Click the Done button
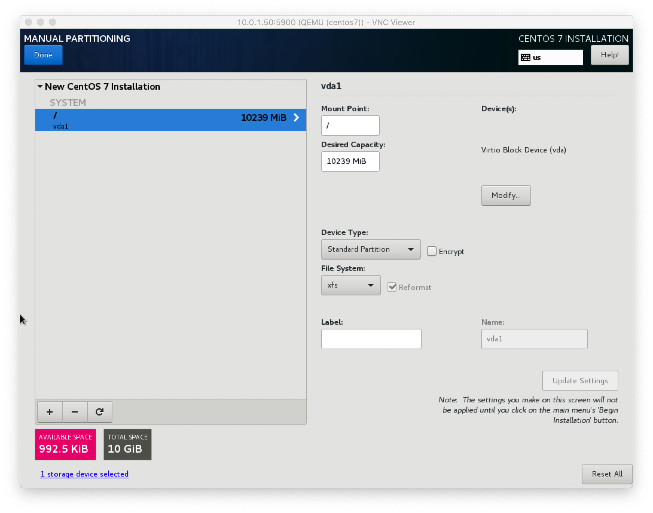The height and width of the screenshot is (513, 653). (43, 55)
